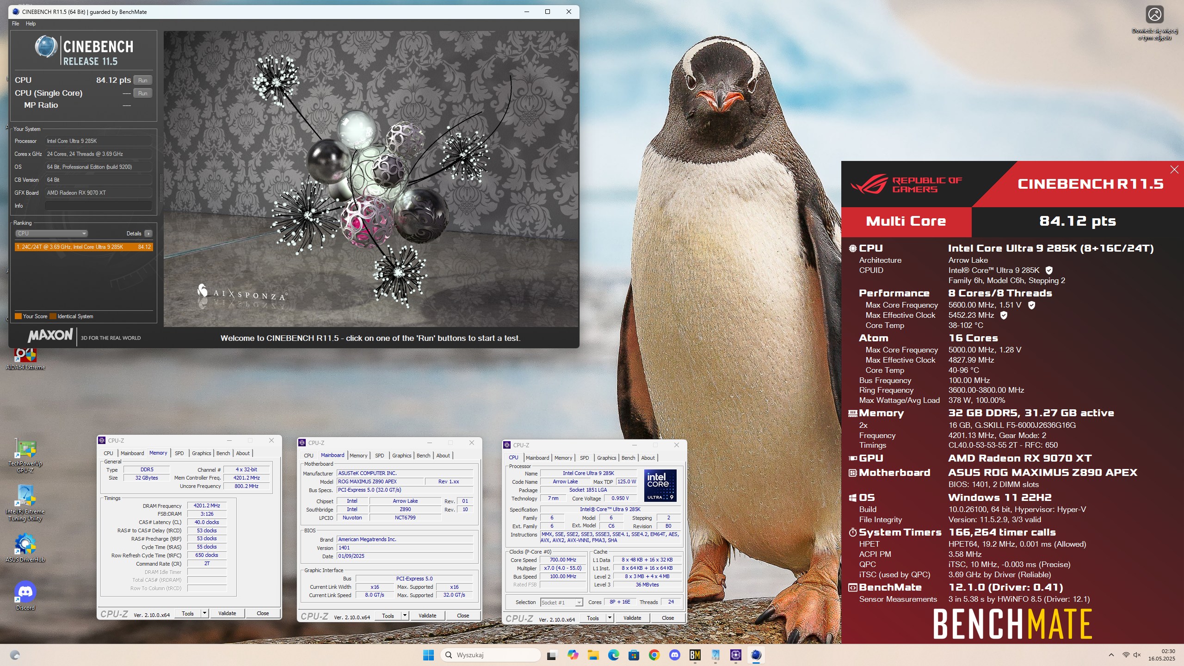
Task: Click the DRAM Frequency 4201.2 MHz value
Action: [207, 506]
